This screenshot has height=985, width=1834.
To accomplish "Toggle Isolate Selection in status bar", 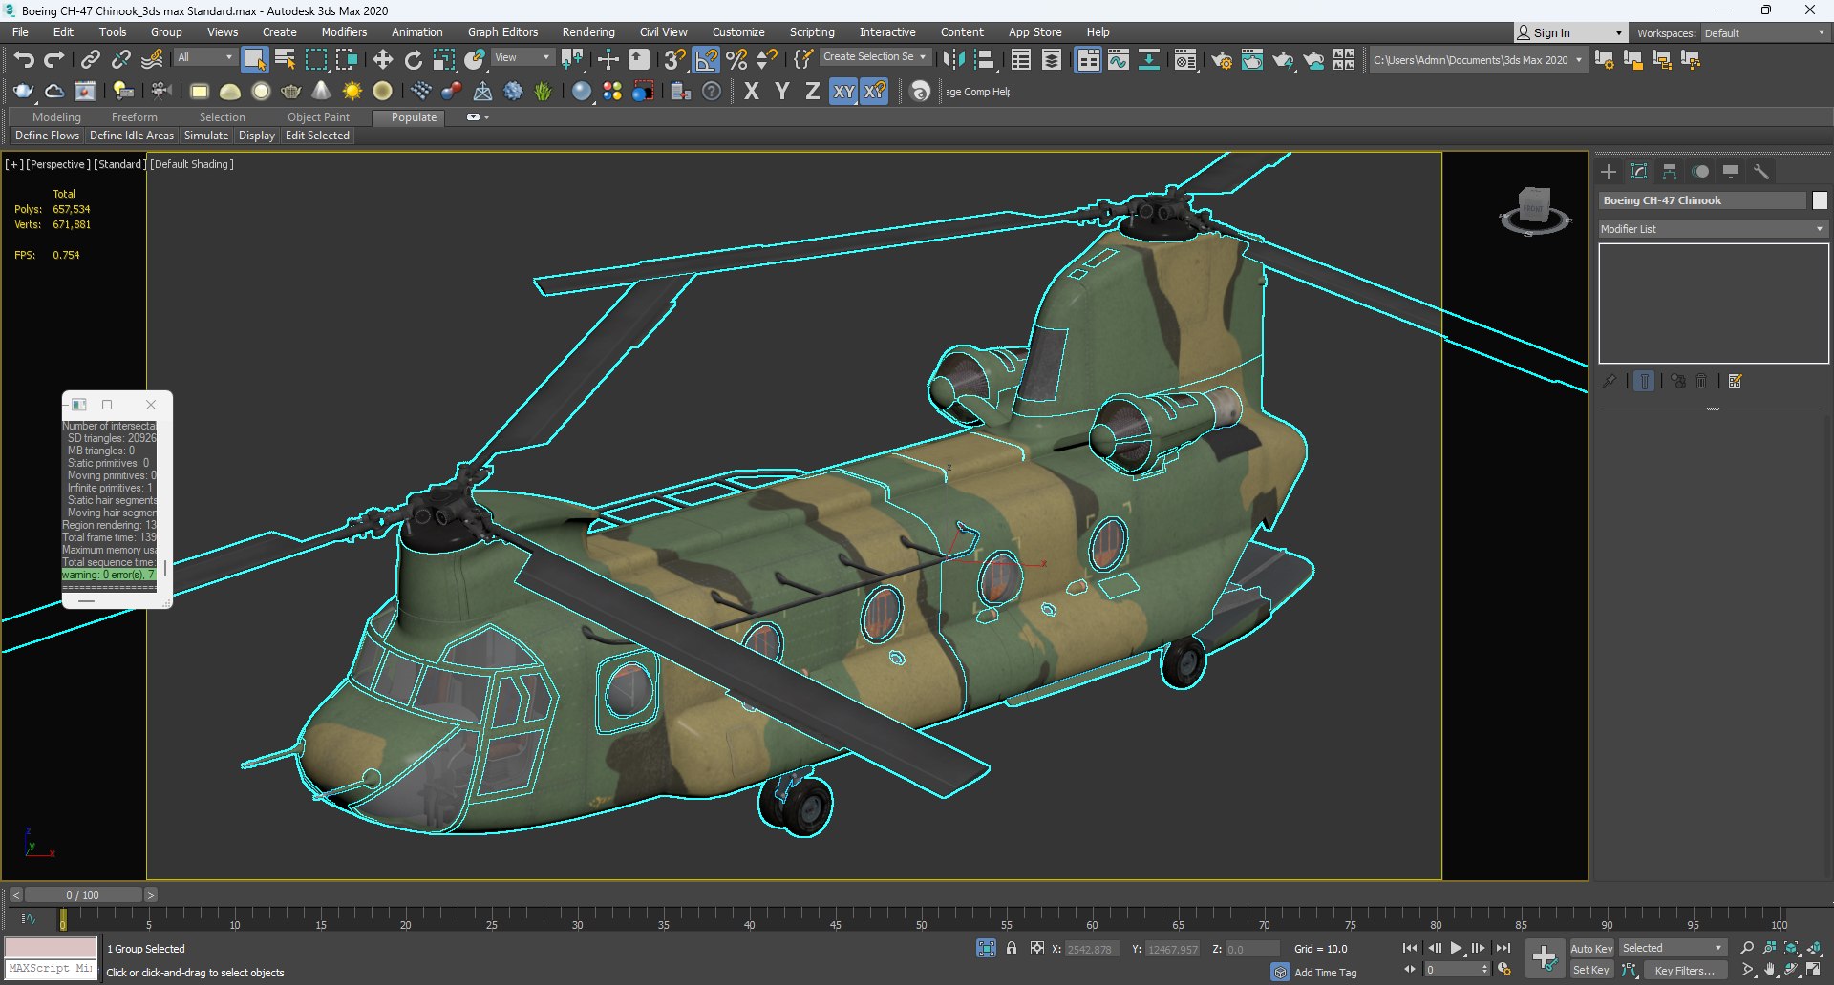I will (986, 948).
